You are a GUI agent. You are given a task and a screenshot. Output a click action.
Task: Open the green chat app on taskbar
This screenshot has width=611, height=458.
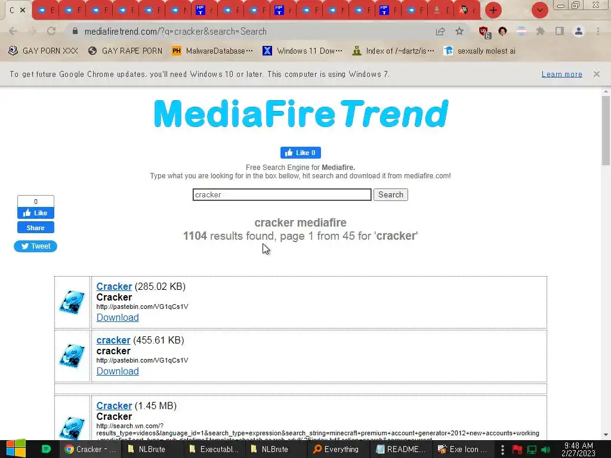click(x=46, y=449)
